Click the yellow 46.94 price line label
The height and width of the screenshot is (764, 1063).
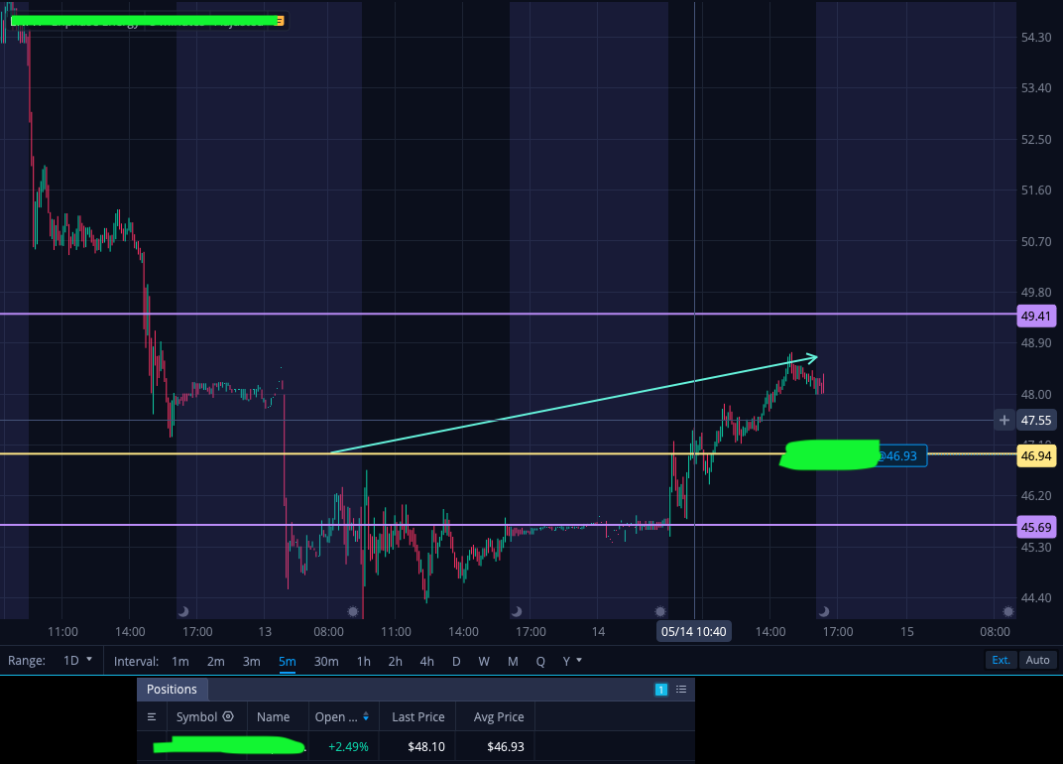pos(1036,456)
